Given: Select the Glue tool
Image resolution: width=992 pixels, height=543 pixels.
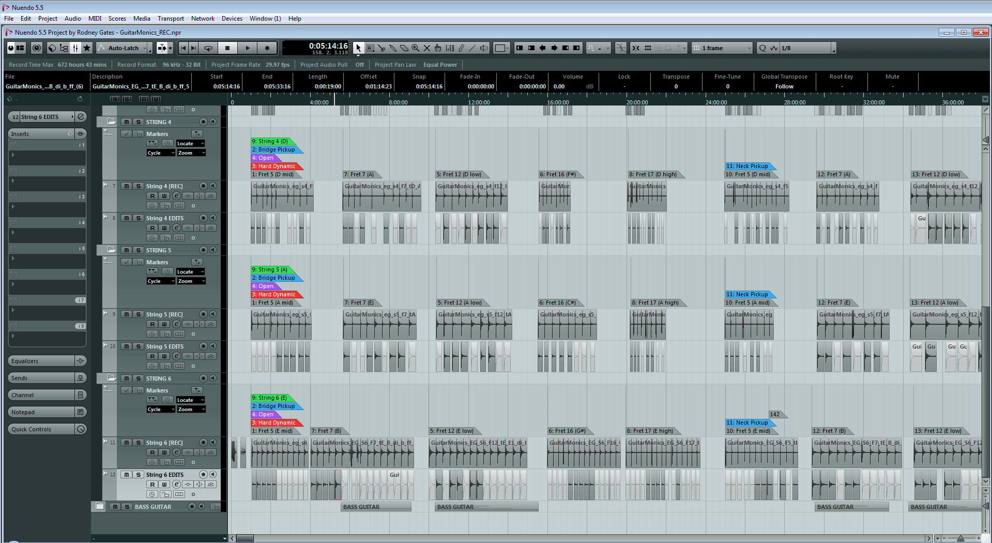Looking at the screenshot, I should [x=393, y=48].
